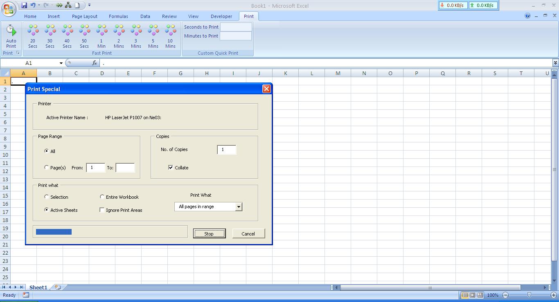The height and width of the screenshot is (302, 559).
Task: Go to the Insert ribbon tab
Action: point(54,16)
